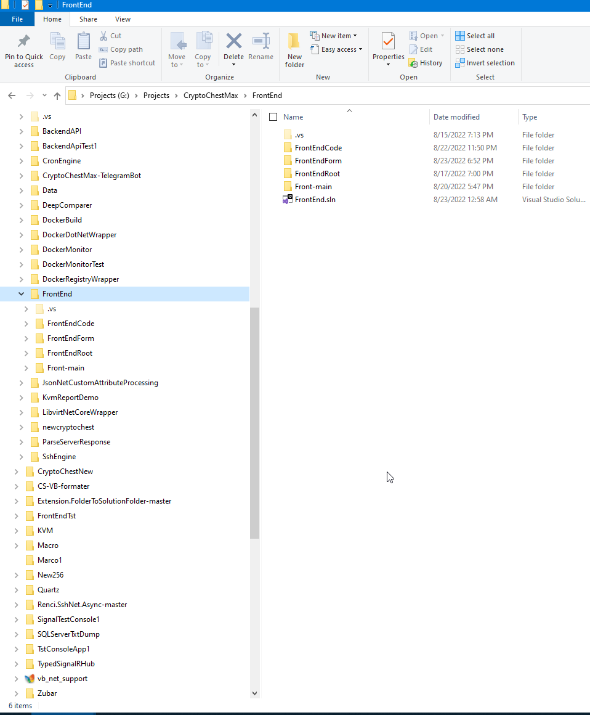This screenshot has height=715, width=590.
Task: Click navigation pane scroll down arrow
Action: click(x=255, y=693)
